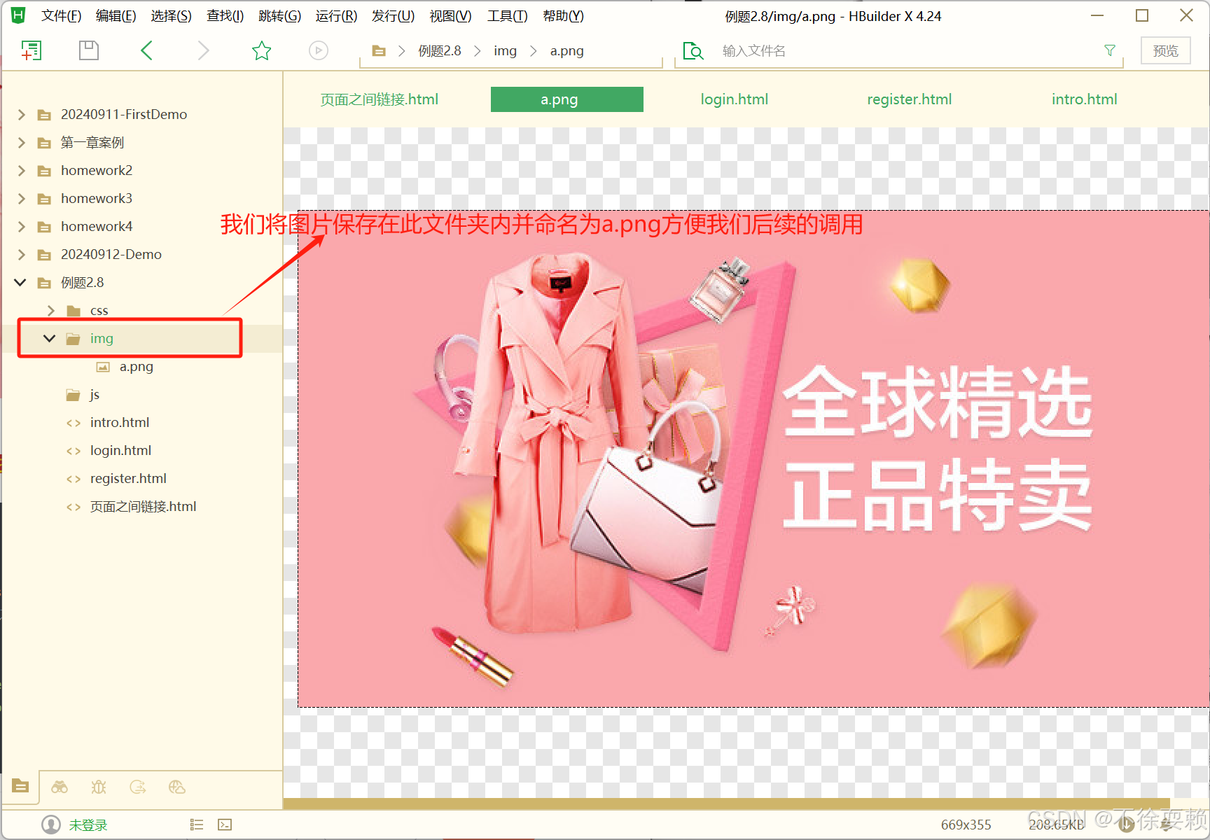Viewport: 1210px width, 840px height.
Task: Expand the 20240911-FirstDemo project
Action: (x=21, y=114)
